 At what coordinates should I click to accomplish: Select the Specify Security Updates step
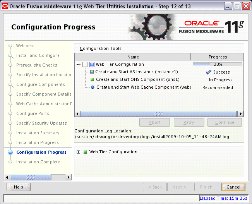[41, 123]
